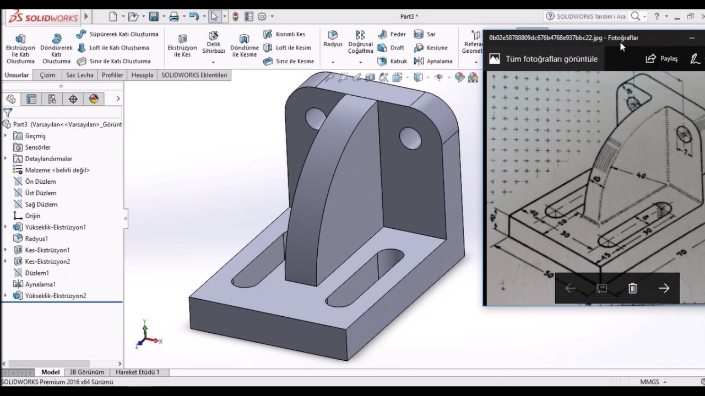This screenshot has height=396, width=705.
Task: Click the Open file icon
Action: pos(133,16)
